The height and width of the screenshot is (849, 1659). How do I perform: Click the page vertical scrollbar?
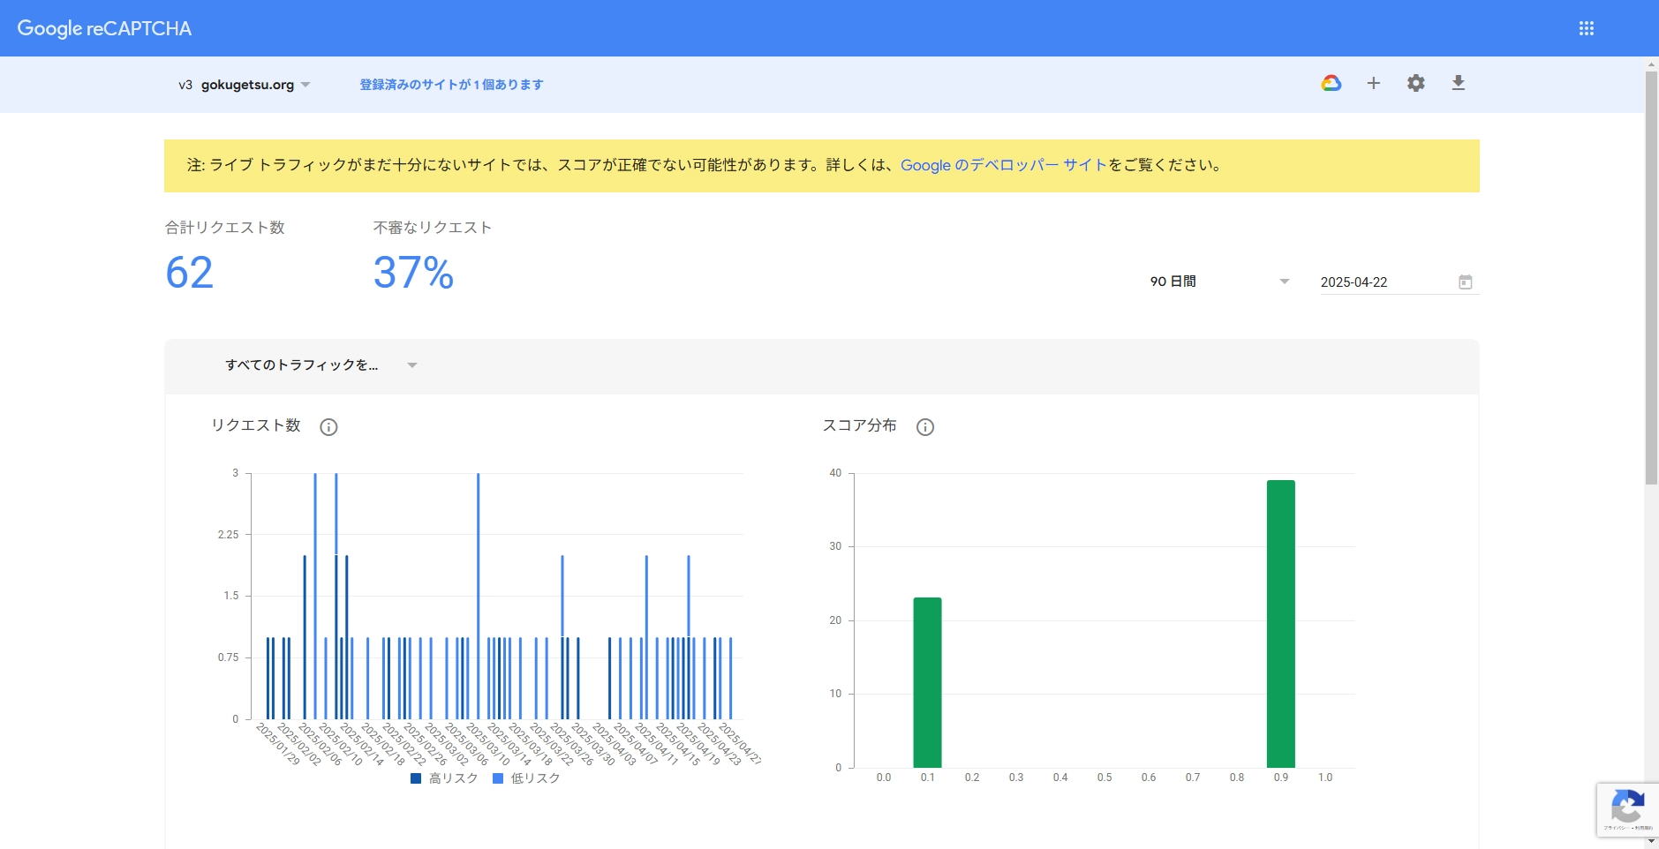coord(1651,278)
